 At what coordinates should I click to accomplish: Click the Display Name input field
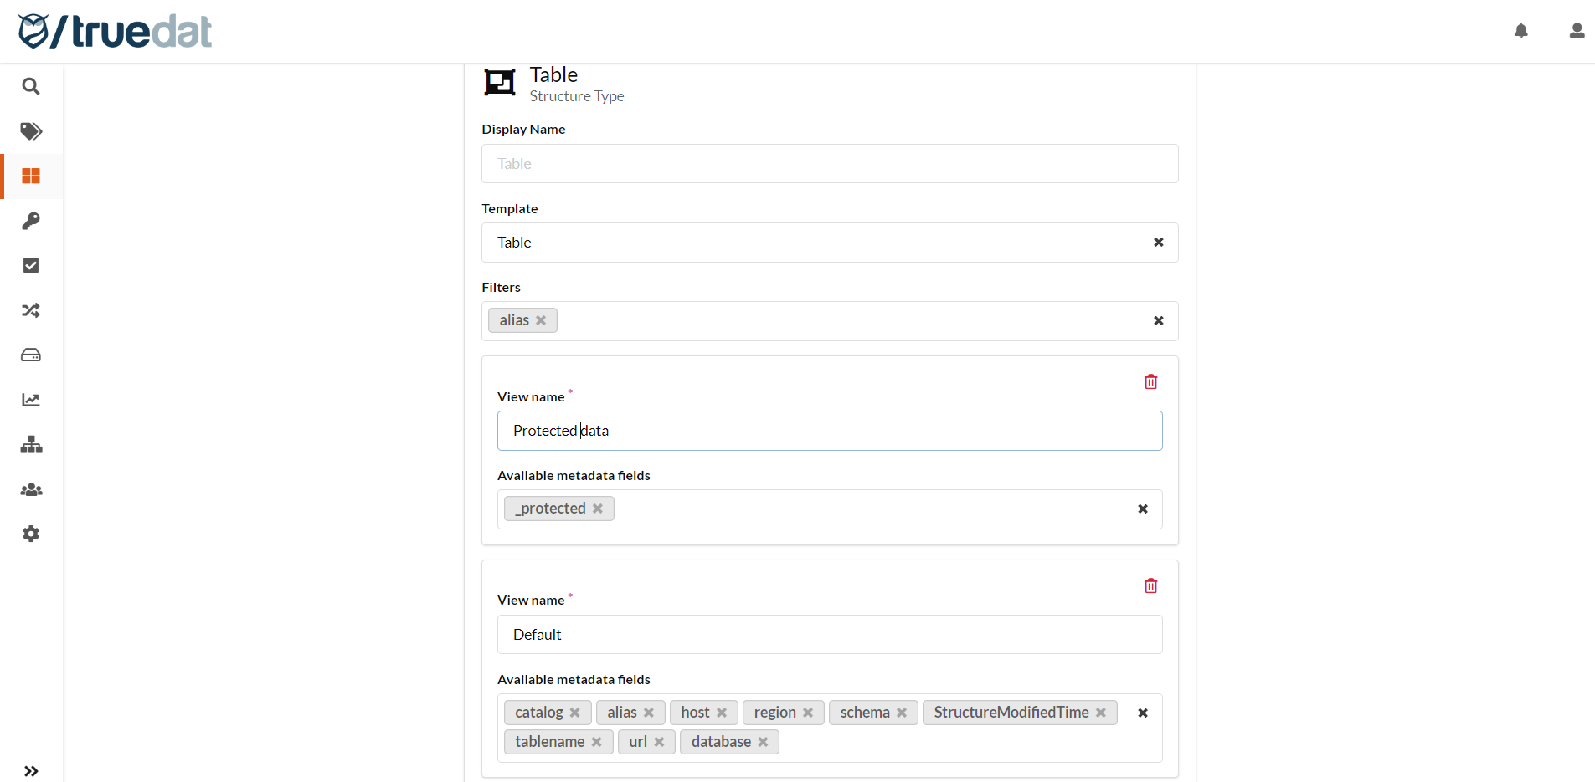tap(829, 164)
